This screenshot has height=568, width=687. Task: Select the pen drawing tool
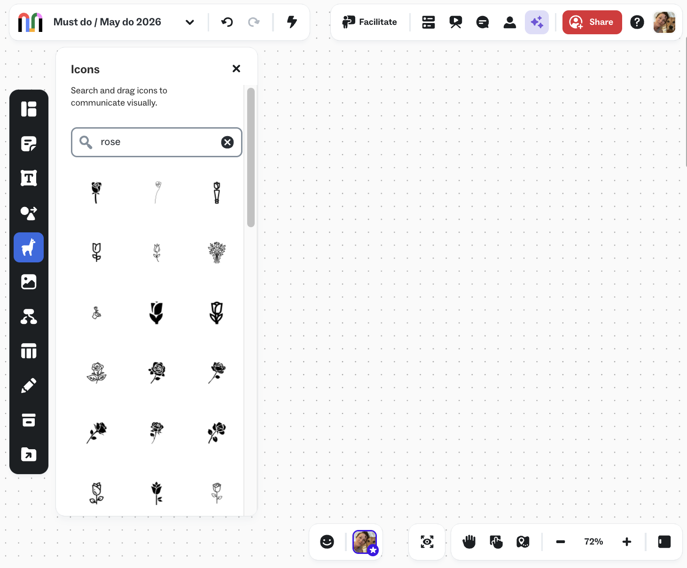(x=29, y=386)
